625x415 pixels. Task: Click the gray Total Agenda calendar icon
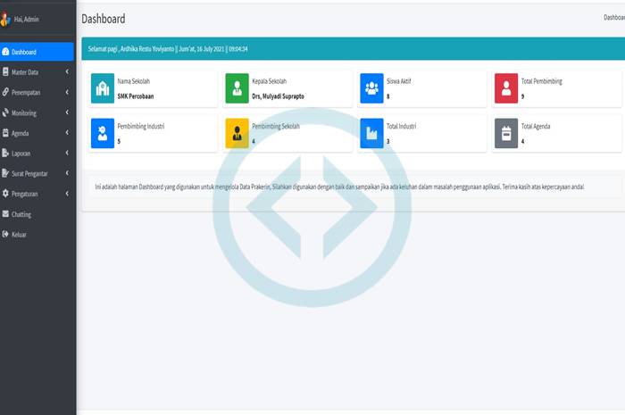click(506, 133)
